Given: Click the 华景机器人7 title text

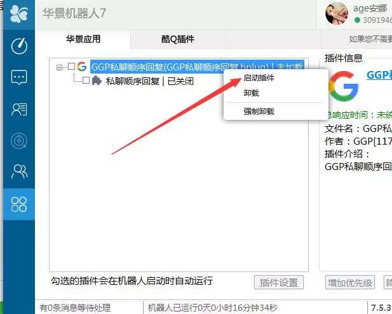Looking at the screenshot, I should [74, 13].
